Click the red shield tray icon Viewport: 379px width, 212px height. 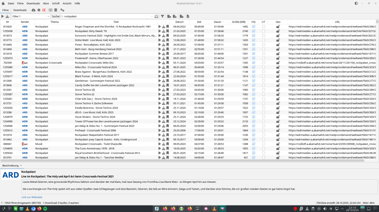point(295,209)
